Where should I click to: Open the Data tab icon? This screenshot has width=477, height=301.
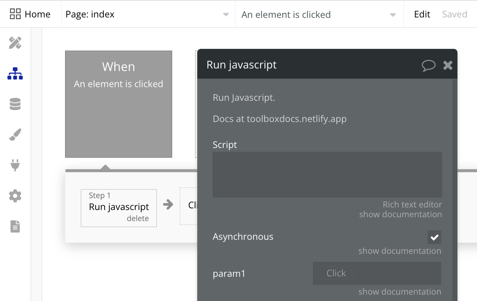pos(15,104)
